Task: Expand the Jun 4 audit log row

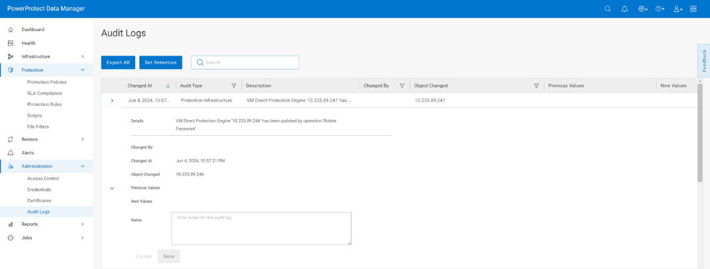Action: point(112,101)
